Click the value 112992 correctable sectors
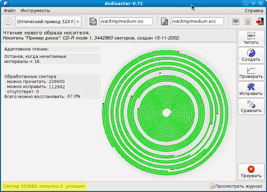The image size is (267, 192). coord(57,87)
